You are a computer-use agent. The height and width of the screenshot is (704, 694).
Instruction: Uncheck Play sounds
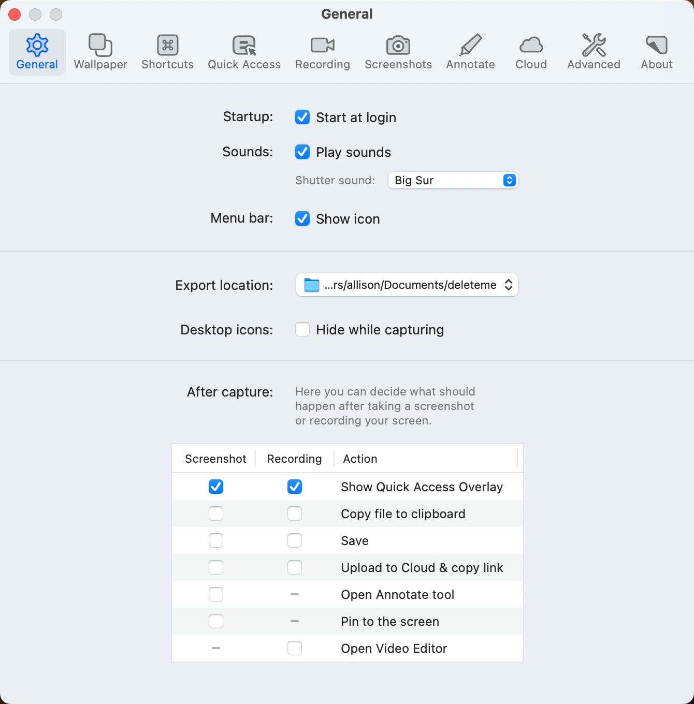302,152
